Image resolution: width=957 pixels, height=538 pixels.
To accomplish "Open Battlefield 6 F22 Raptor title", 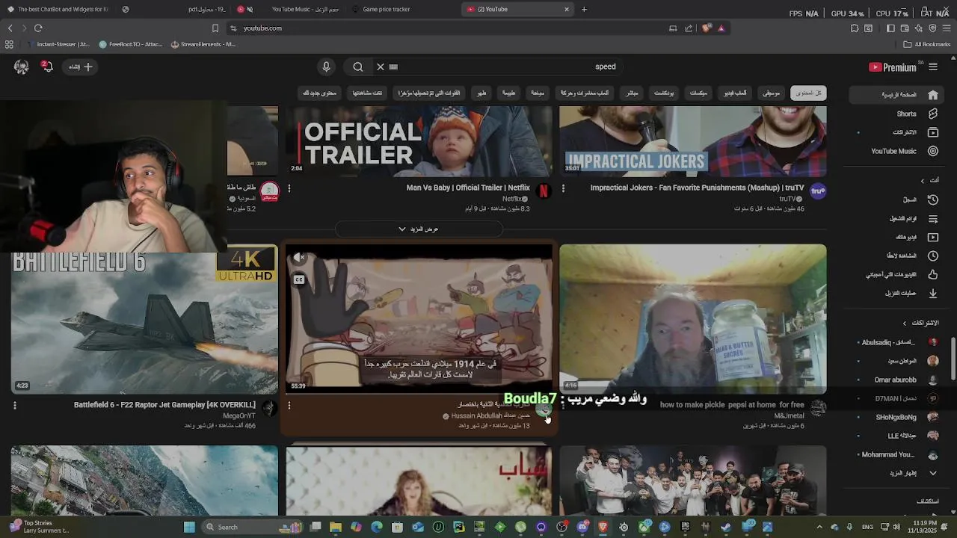I will pyautogui.click(x=164, y=405).
